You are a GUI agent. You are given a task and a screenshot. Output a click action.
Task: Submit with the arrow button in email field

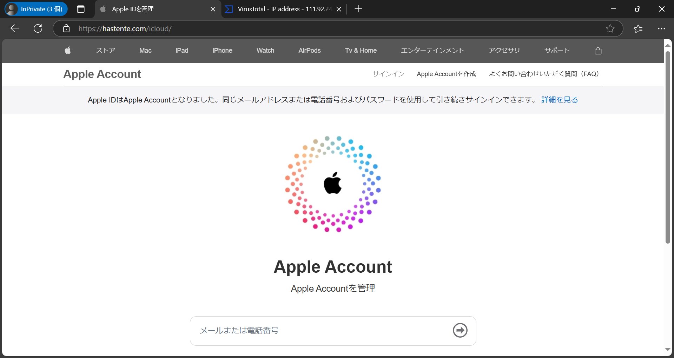(460, 330)
